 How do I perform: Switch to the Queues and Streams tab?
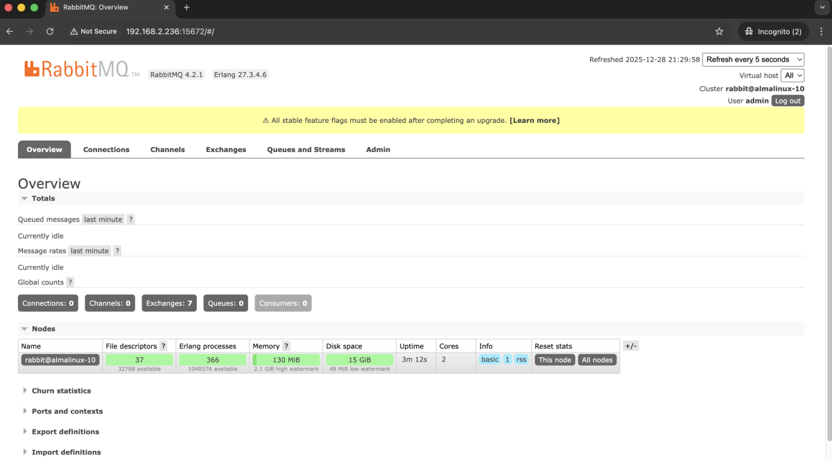click(306, 149)
